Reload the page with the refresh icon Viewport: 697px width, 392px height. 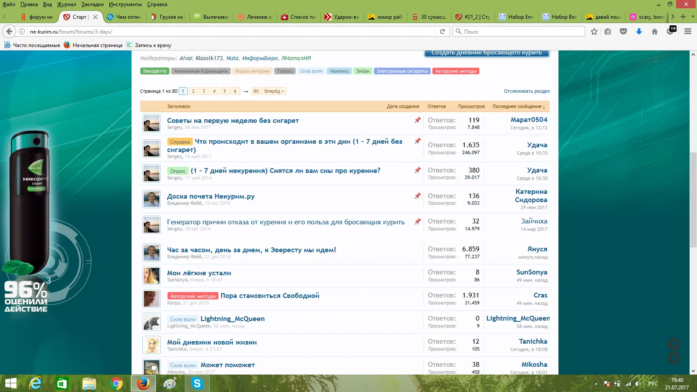pyautogui.click(x=442, y=31)
